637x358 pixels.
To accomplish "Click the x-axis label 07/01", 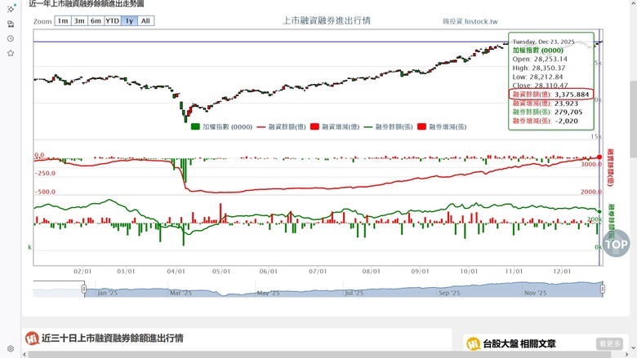I will (x=318, y=272).
